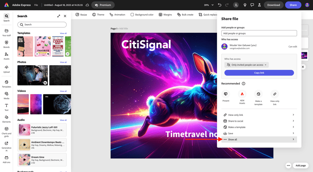Click the Adobe Express logo

point(7,5)
